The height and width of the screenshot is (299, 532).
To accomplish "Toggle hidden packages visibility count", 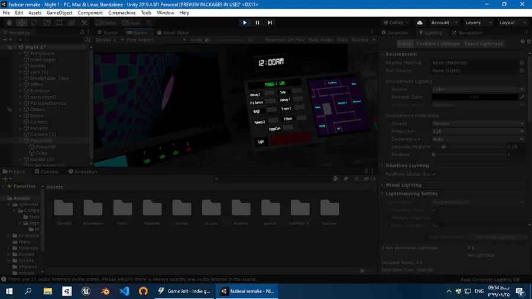I will (x=369, y=178).
